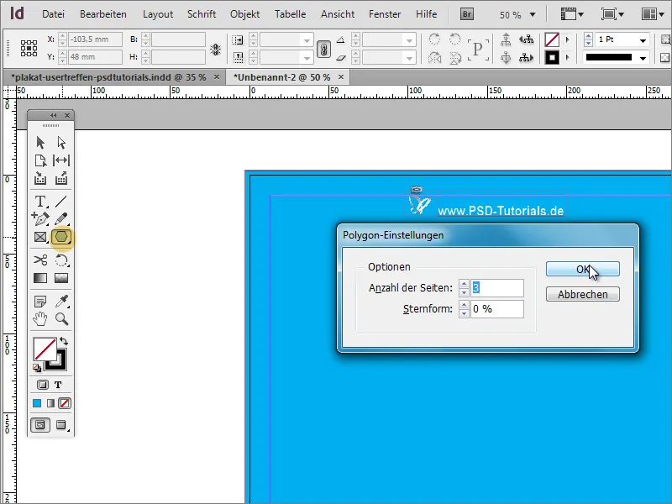Image resolution: width=672 pixels, height=504 pixels.
Task: Toggle constrain proportions for width and height
Action: coord(215,50)
